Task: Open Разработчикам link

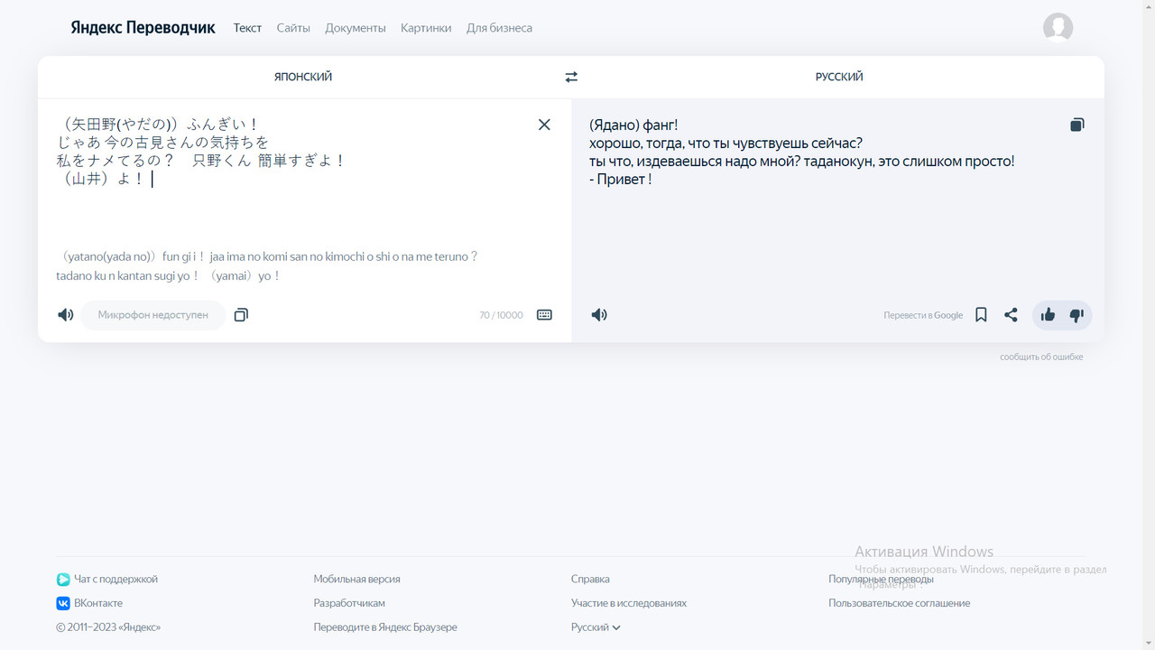Action: pos(349,603)
